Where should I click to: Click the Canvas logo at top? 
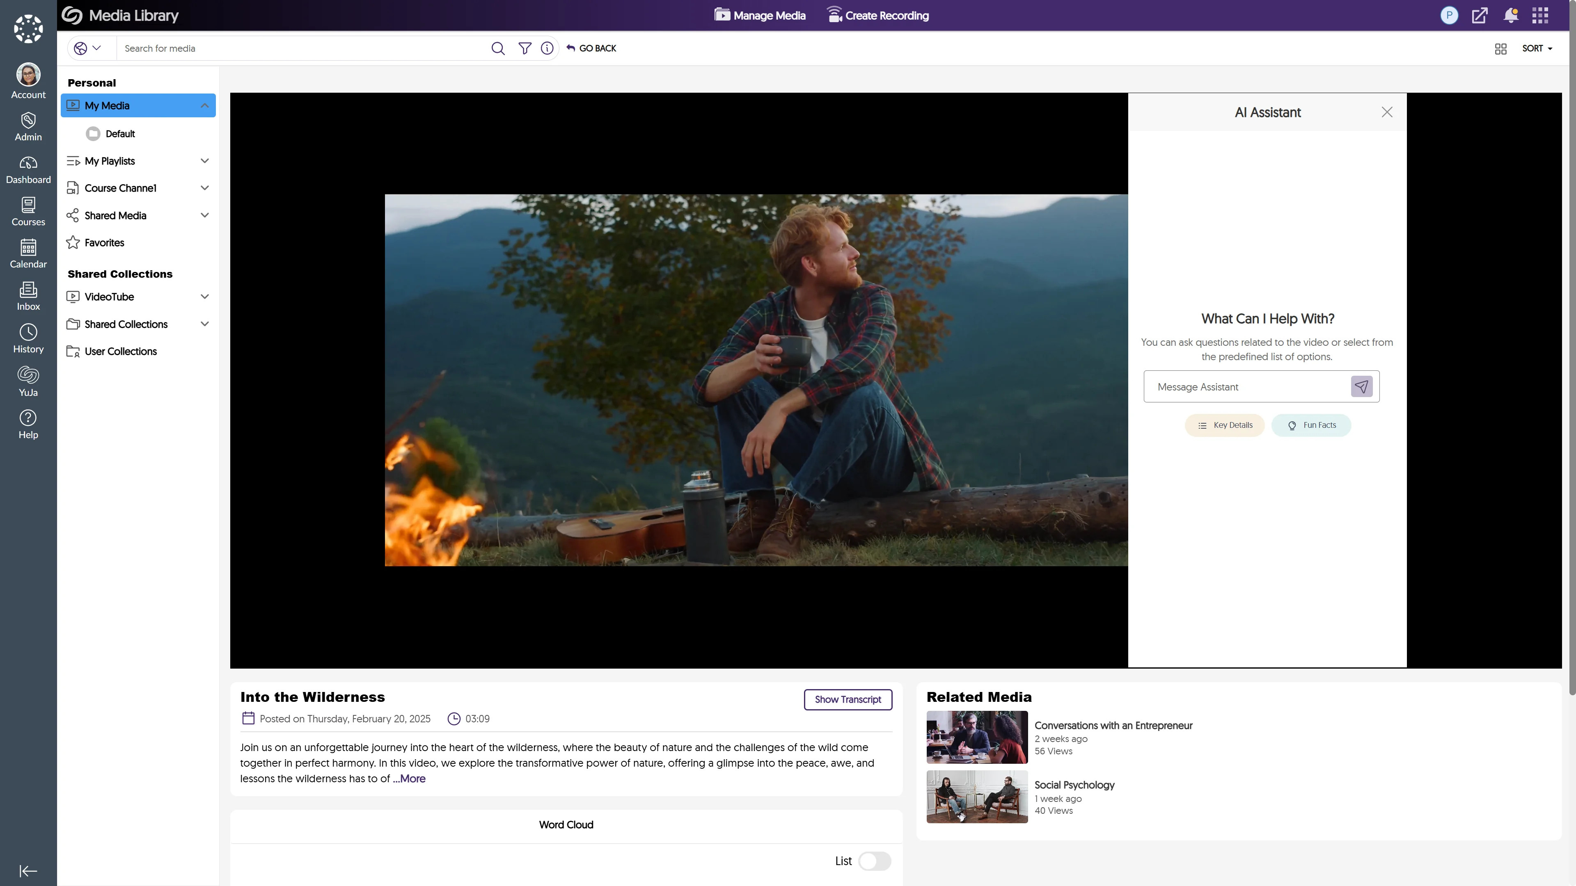tap(28, 29)
